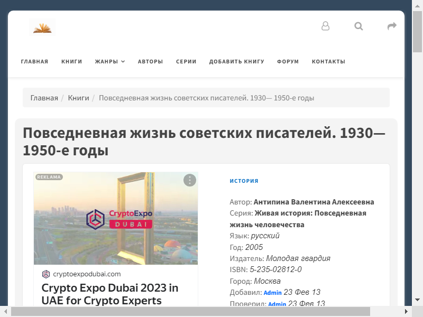Click the cryptoexpodubai.com ad domain text
The height and width of the screenshot is (317, 423).
pos(87,274)
